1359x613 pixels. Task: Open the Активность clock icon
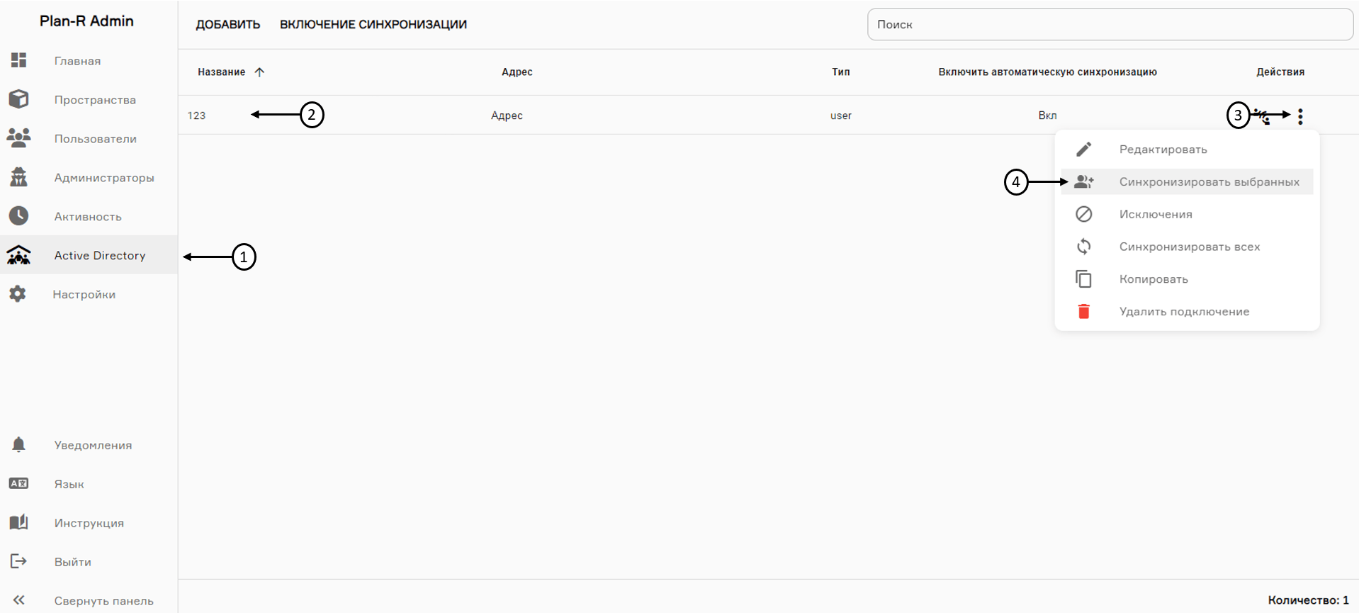point(19,216)
